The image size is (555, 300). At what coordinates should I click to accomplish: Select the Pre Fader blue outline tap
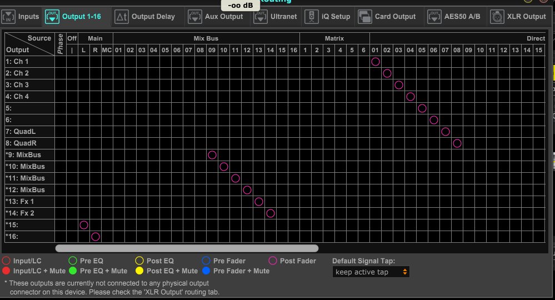point(206,261)
